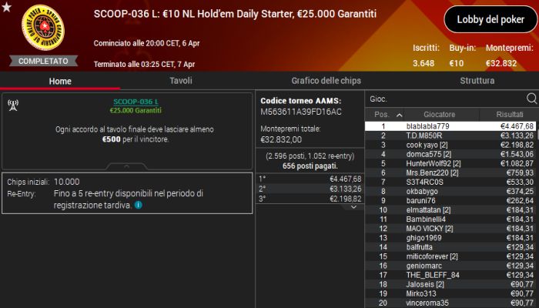Image resolution: width=539 pixels, height=308 pixels.
Task: Click the 3° prize row €2.198,82
Action: (x=310, y=199)
